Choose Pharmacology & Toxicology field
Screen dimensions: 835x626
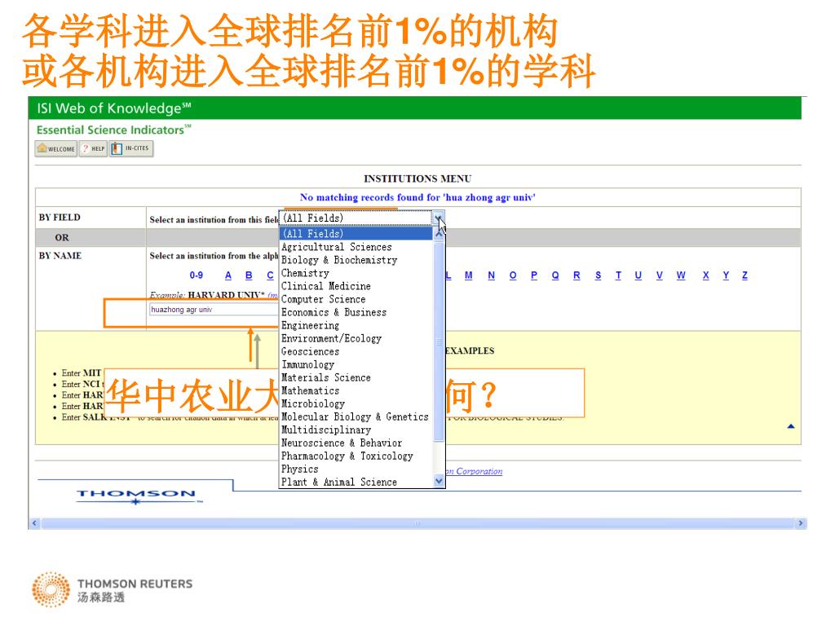coord(347,456)
